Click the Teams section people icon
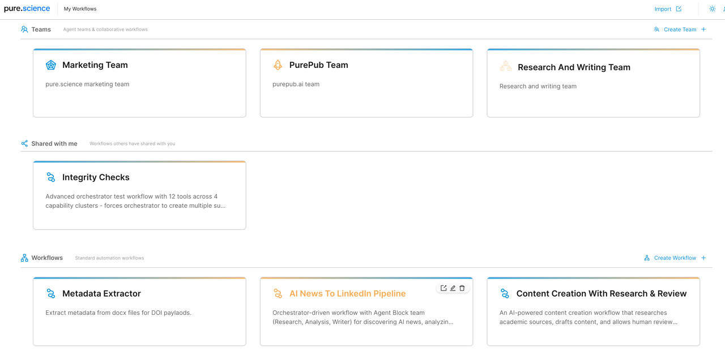Image resolution: width=725 pixels, height=355 pixels. 24,29
